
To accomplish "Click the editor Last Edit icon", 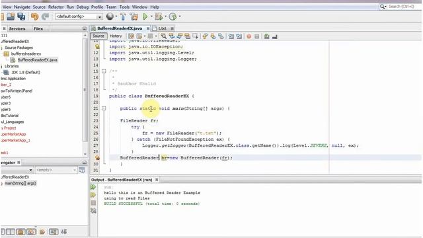I will pyautogui.click(x=131, y=36).
